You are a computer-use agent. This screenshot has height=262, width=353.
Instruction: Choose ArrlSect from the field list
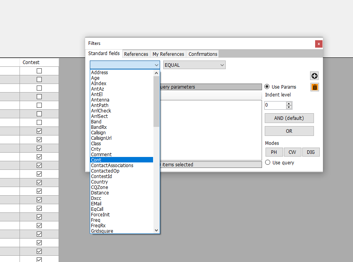click(121, 116)
